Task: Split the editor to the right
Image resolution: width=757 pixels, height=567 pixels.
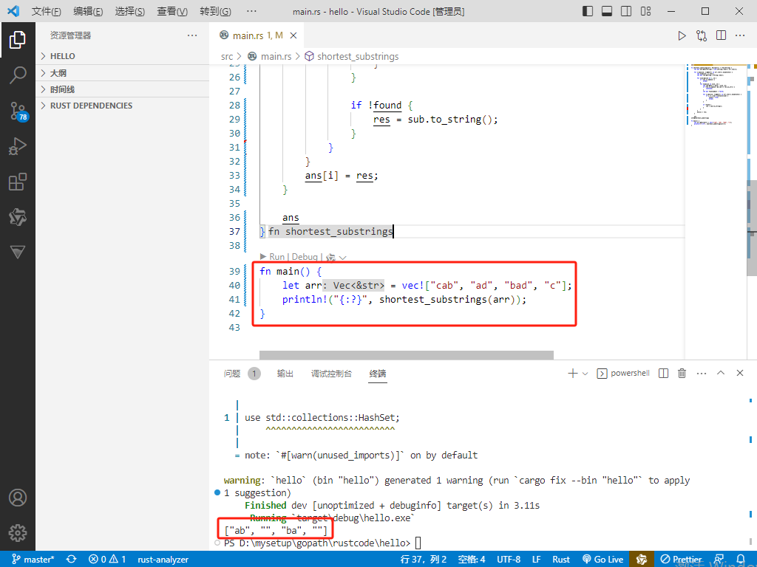Action: coord(722,35)
